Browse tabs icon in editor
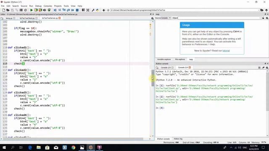269x151 pixels. [2, 18]
